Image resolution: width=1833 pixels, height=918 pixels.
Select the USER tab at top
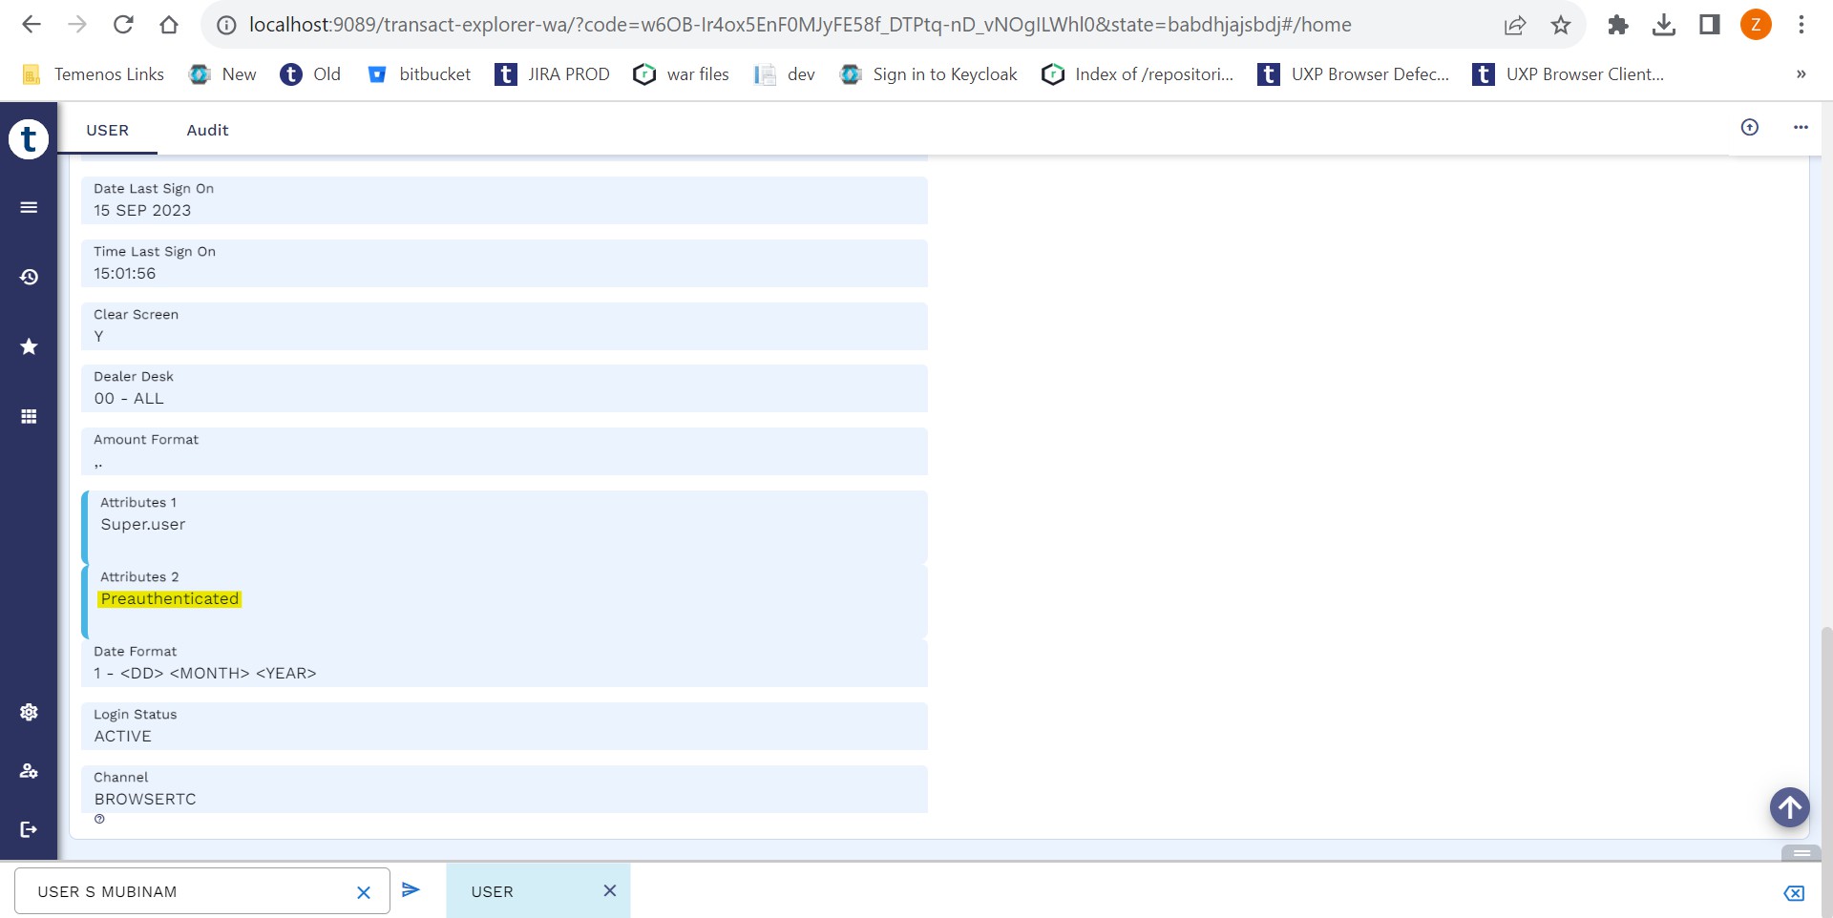click(x=107, y=131)
